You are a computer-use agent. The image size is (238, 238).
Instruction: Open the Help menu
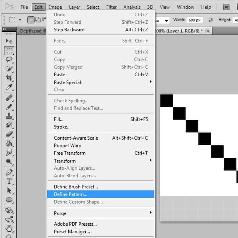click(x=206, y=7)
